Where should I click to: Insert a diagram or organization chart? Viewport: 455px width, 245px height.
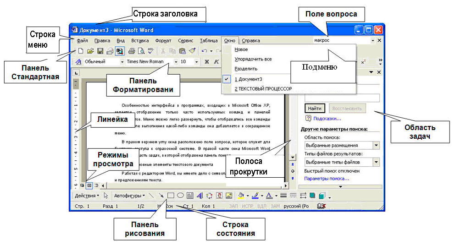(x=209, y=196)
